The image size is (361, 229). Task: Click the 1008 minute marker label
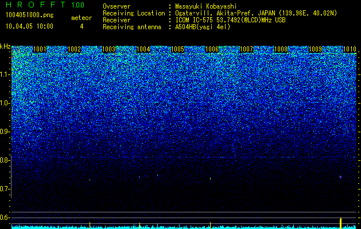tap(281, 49)
